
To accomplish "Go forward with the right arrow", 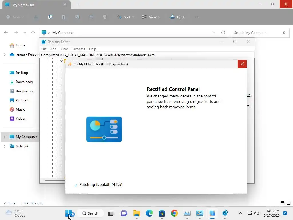I will 16,33.
